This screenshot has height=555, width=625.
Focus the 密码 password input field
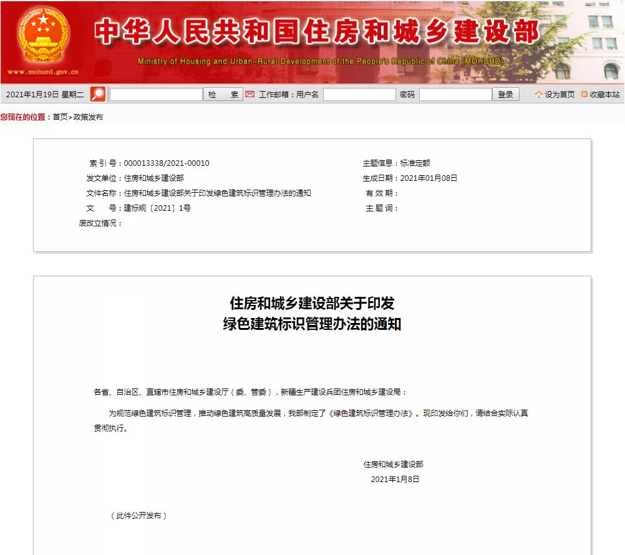tap(455, 94)
